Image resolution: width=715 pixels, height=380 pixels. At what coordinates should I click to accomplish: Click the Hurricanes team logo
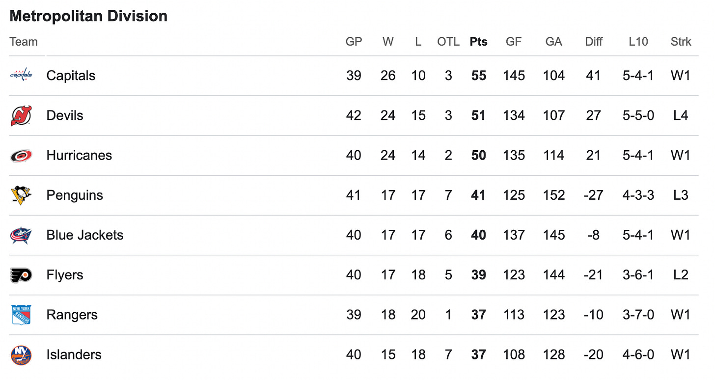click(x=21, y=156)
